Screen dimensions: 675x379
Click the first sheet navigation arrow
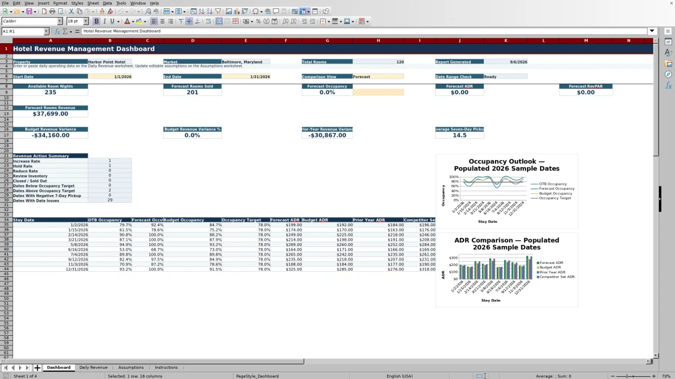[x=6, y=368]
